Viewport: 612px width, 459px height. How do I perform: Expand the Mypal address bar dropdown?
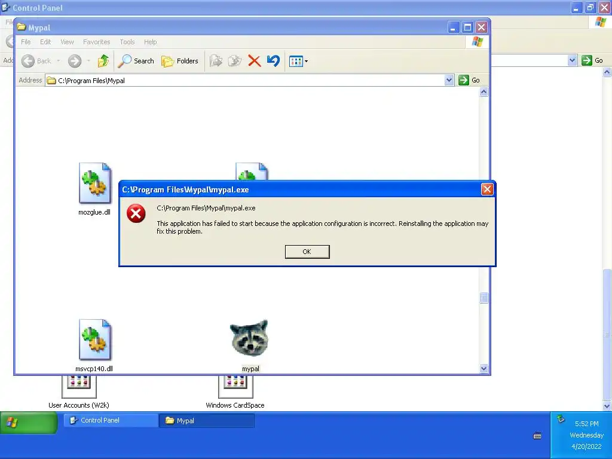click(449, 80)
